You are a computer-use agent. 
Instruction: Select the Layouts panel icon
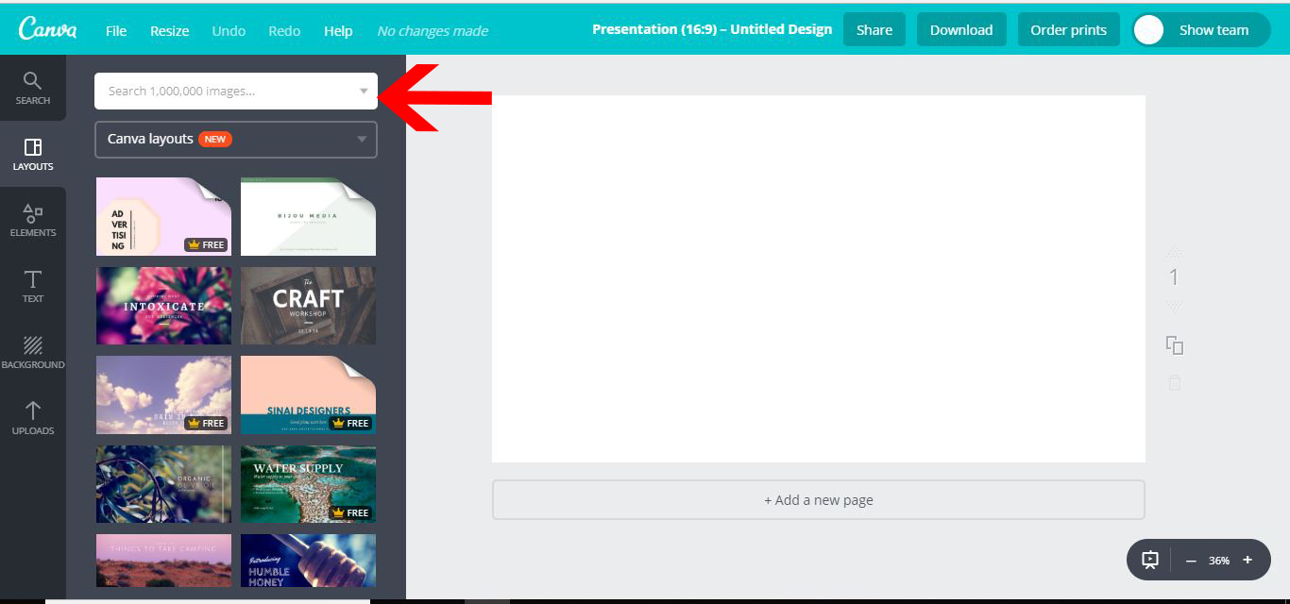click(x=33, y=154)
